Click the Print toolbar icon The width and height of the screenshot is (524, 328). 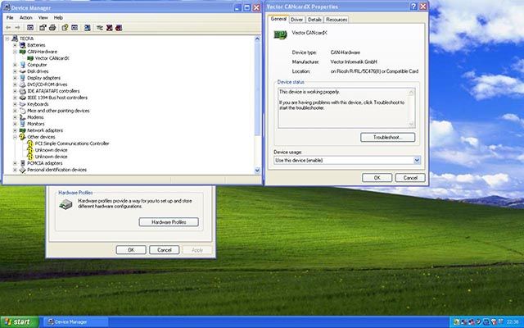pos(52,28)
